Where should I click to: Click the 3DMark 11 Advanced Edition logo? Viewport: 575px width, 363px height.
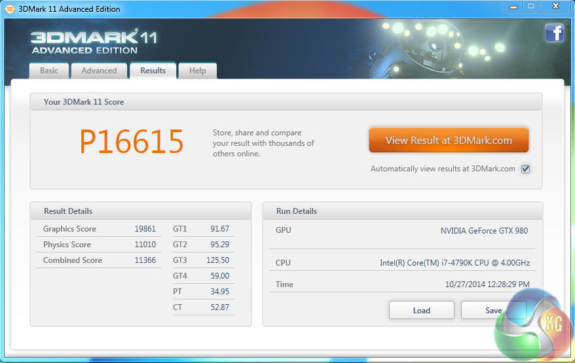94,41
